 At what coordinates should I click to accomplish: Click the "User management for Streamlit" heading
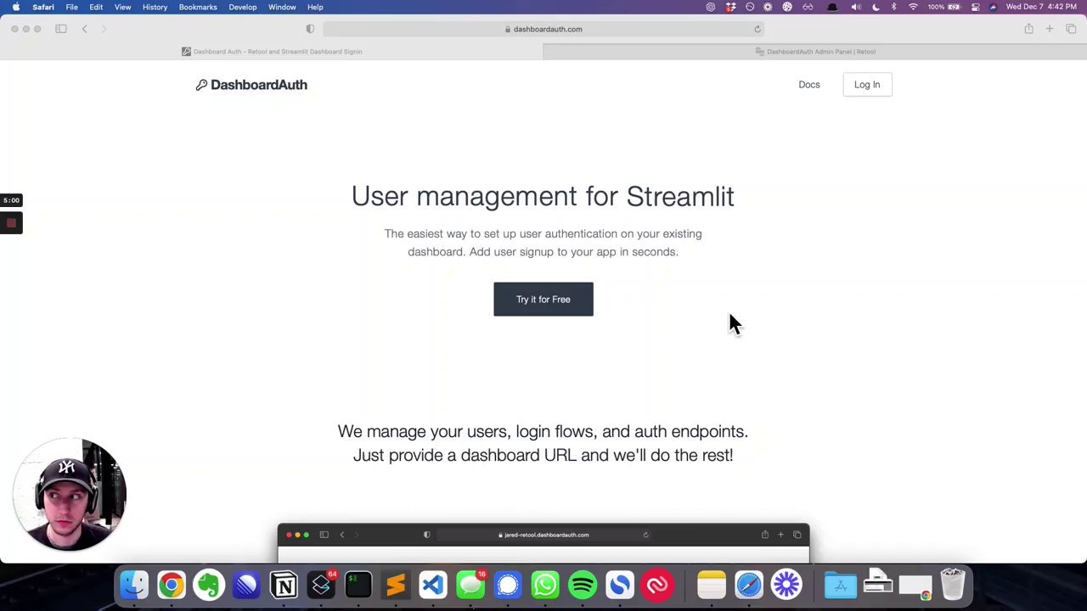click(x=543, y=196)
